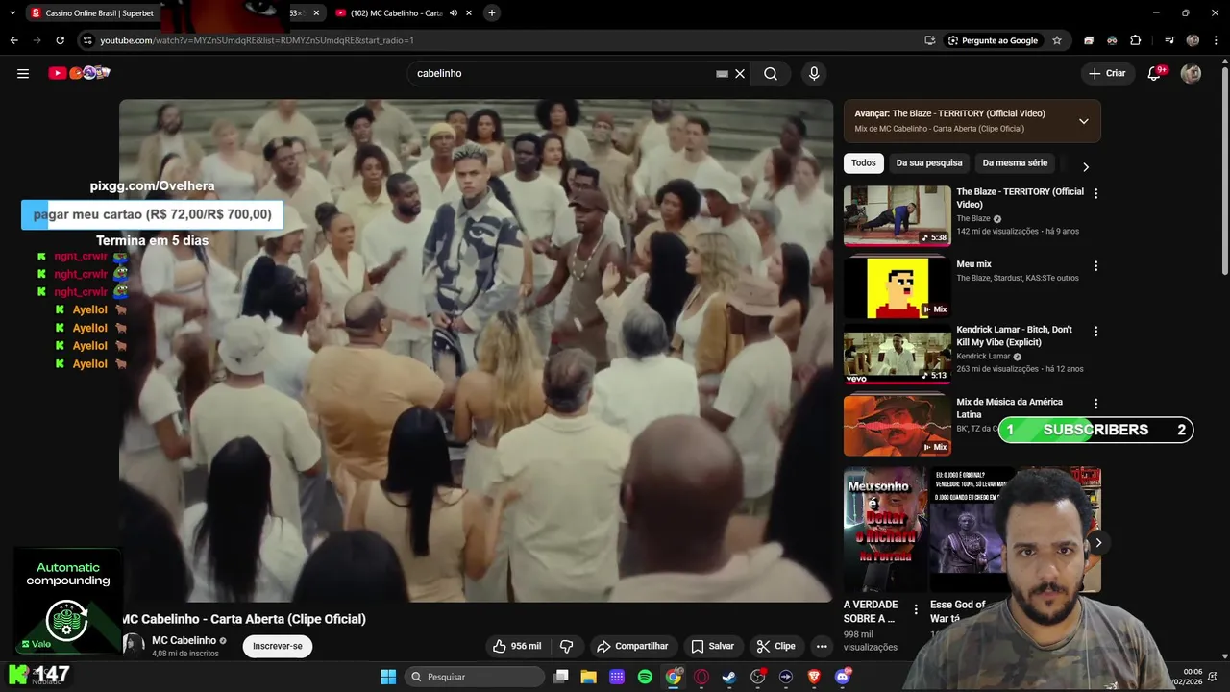Open the YouTube hamburger guide menu

coord(23,73)
